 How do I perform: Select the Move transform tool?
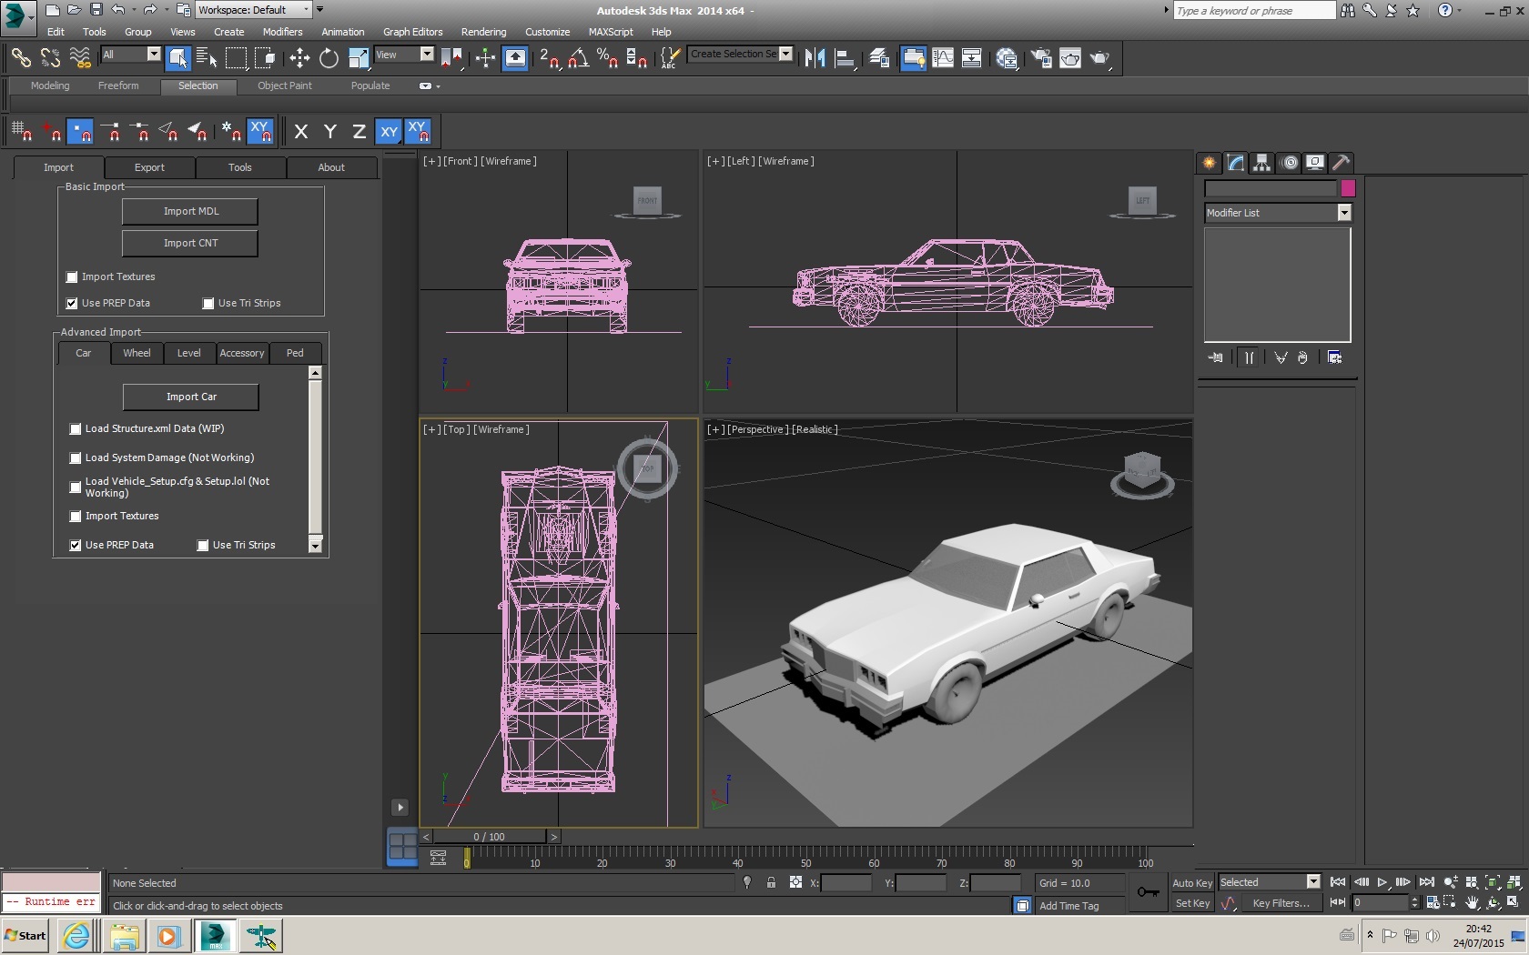pyautogui.click(x=299, y=58)
